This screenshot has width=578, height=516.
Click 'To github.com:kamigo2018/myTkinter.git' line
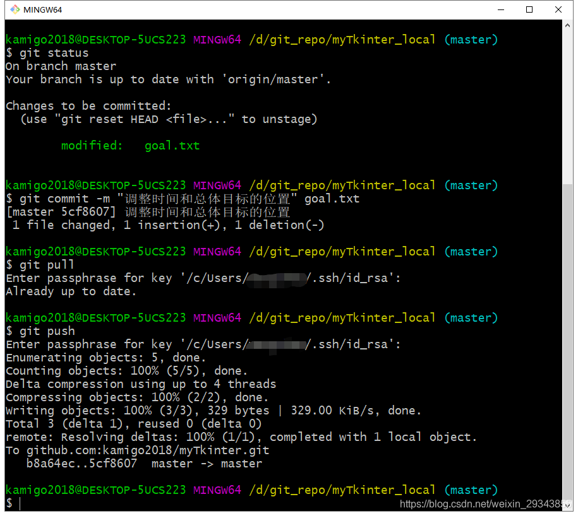click(x=138, y=450)
